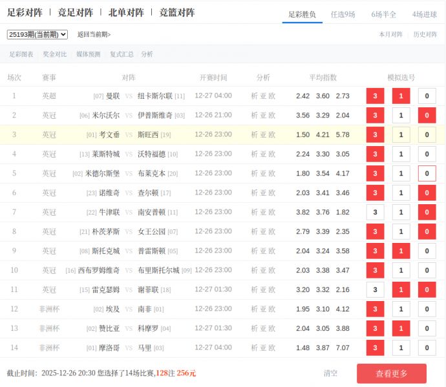Click the red 查看更多 button
Viewport: 446px width, 387px height.
pyautogui.click(x=391, y=373)
